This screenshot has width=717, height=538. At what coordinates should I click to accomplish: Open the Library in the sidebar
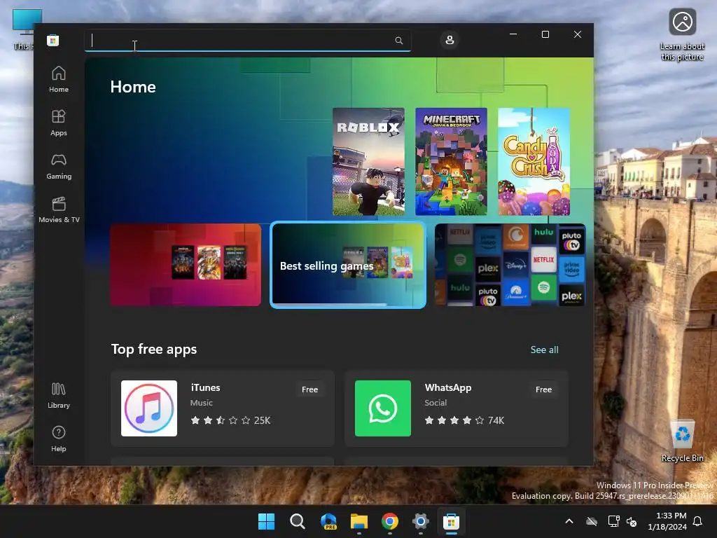coord(59,396)
